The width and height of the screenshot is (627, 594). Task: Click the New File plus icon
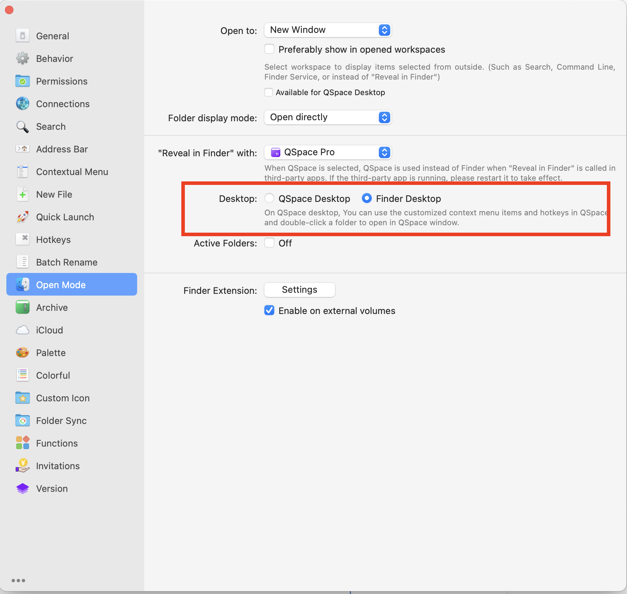point(23,194)
